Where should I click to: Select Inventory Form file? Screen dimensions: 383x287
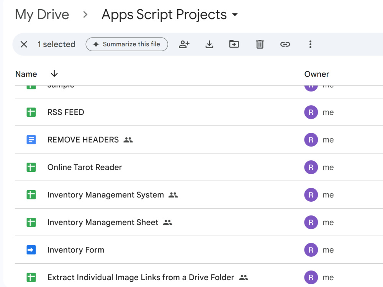tap(199, 250)
